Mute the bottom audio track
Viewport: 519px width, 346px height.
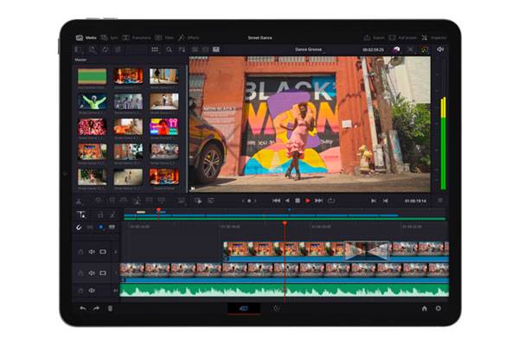[92, 289]
